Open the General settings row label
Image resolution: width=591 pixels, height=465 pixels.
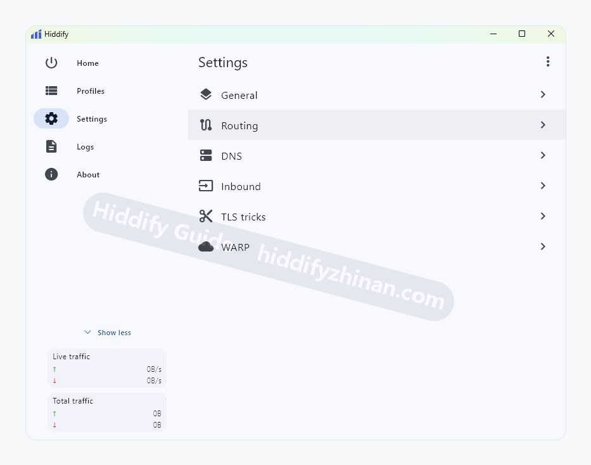(239, 95)
